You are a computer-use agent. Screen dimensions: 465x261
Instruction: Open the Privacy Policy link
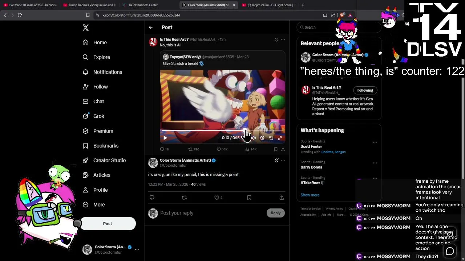click(335, 209)
